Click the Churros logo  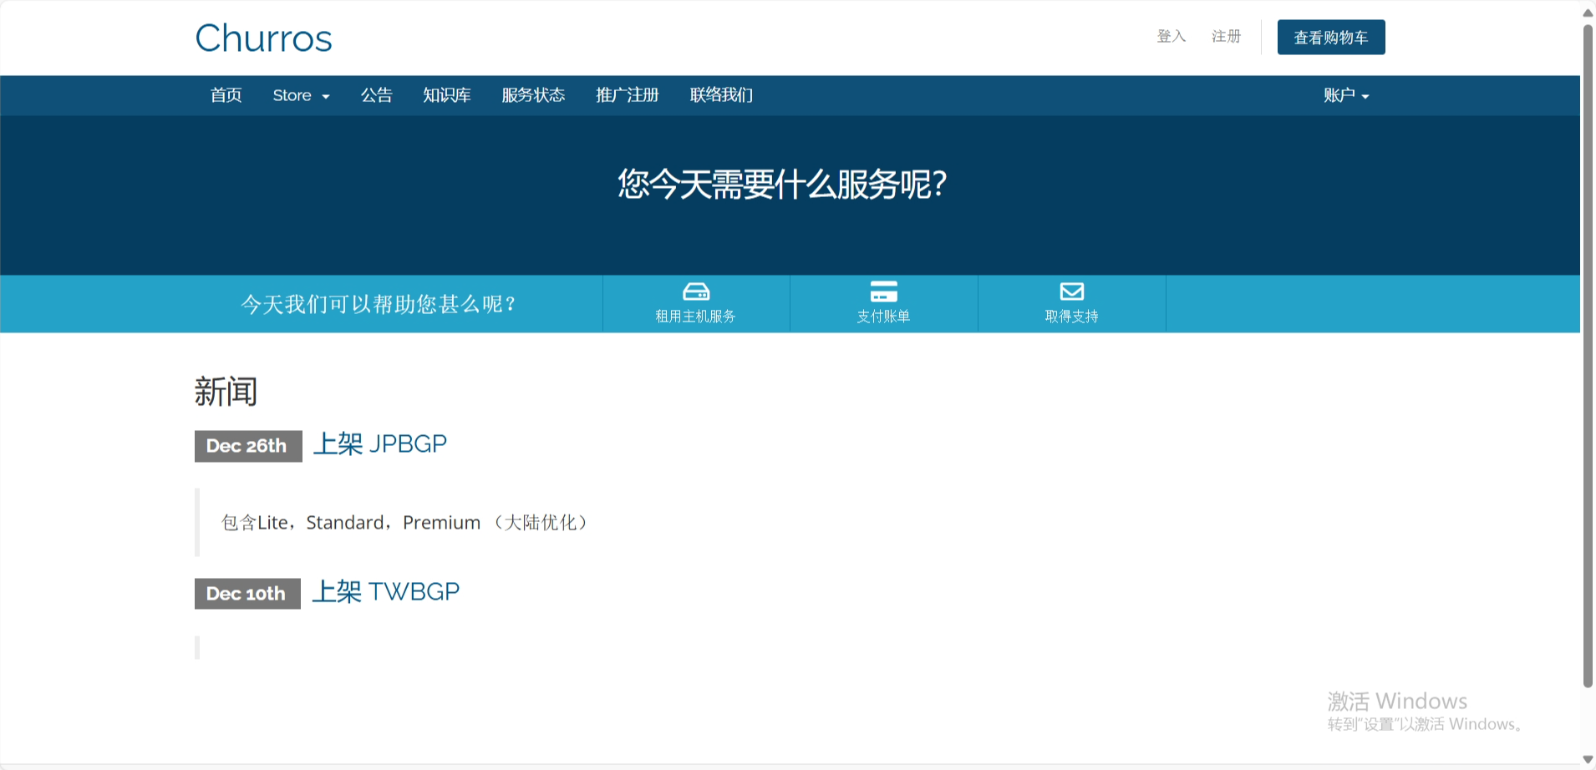tap(263, 38)
